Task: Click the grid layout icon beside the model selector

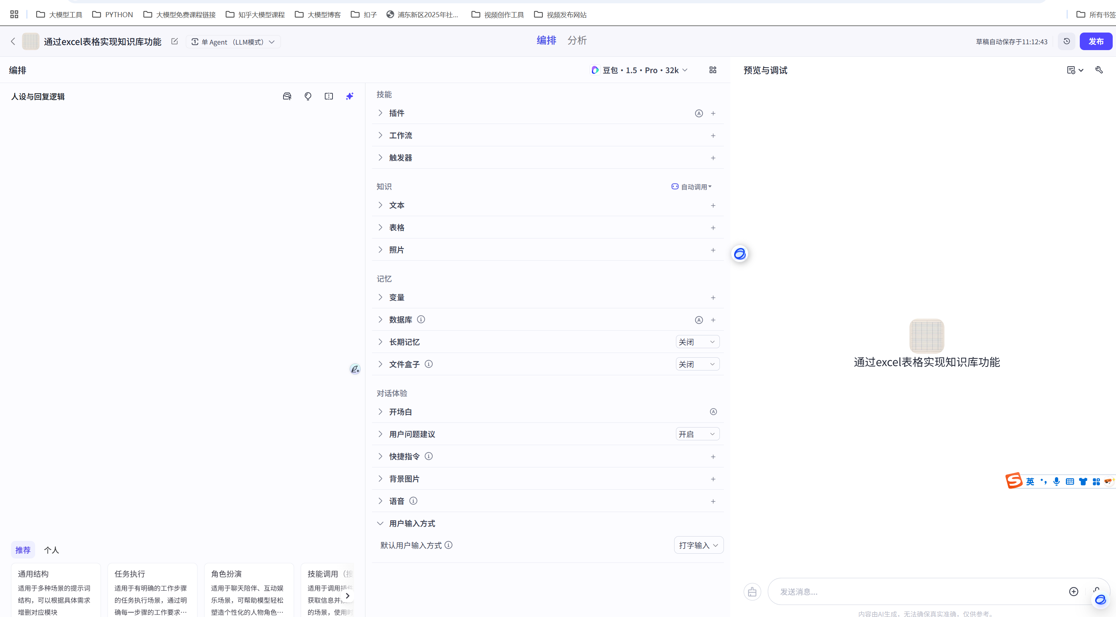Action: click(713, 70)
